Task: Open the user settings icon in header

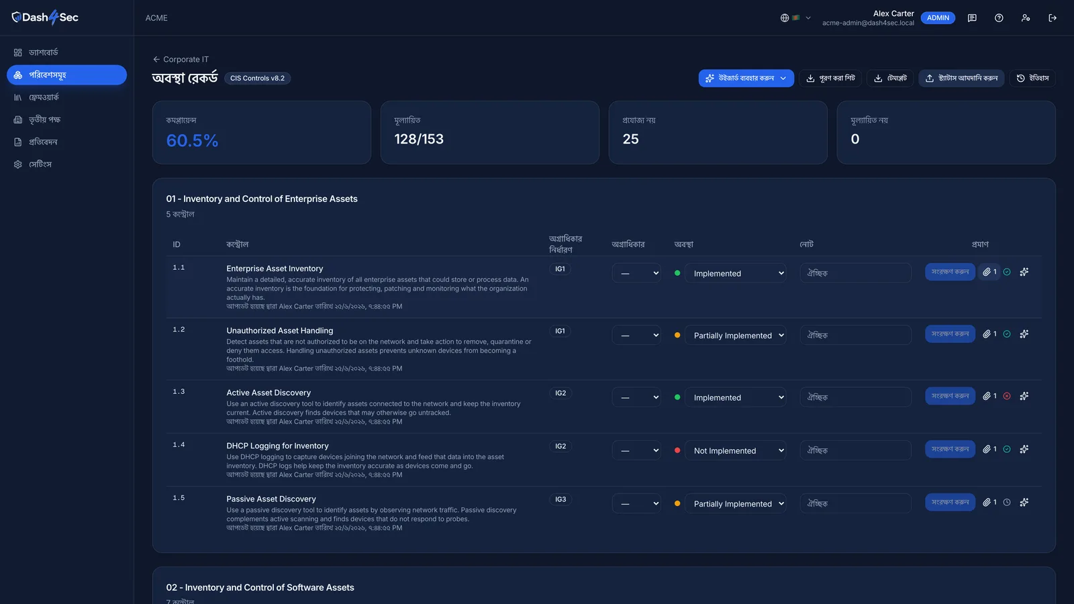Action: point(1026,18)
